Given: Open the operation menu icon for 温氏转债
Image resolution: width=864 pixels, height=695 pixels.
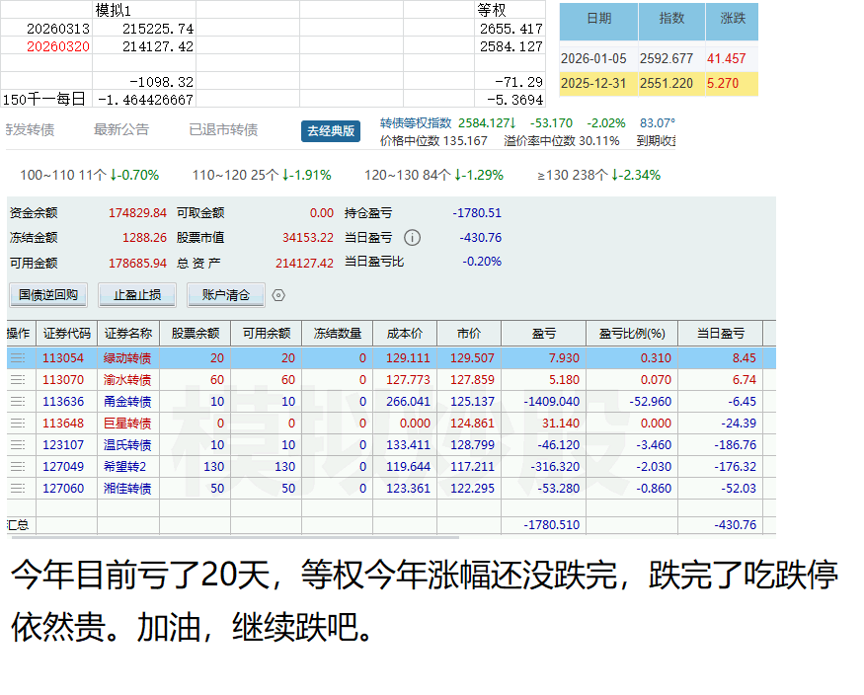Looking at the screenshot, I should 18,445.
